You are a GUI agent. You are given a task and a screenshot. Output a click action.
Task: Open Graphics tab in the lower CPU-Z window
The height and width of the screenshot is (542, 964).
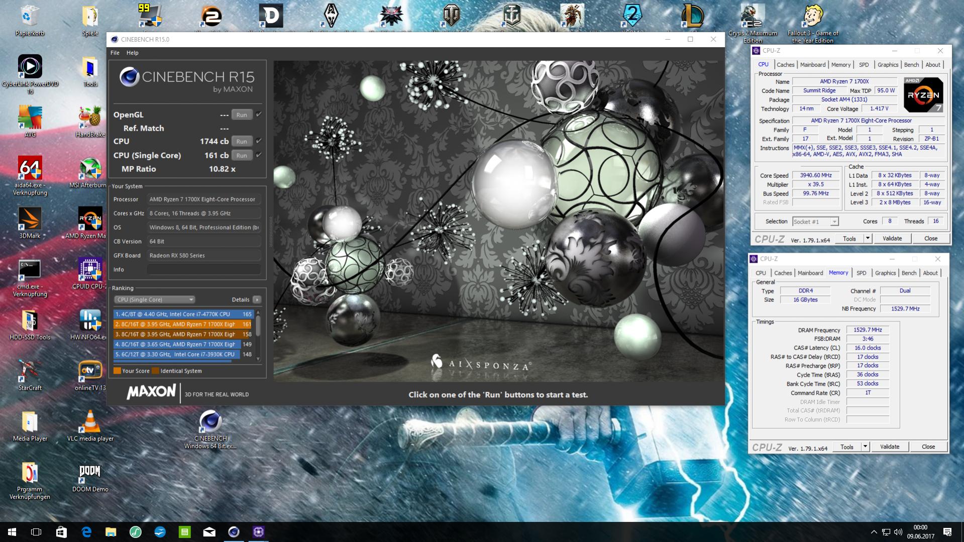click(886, 273)
